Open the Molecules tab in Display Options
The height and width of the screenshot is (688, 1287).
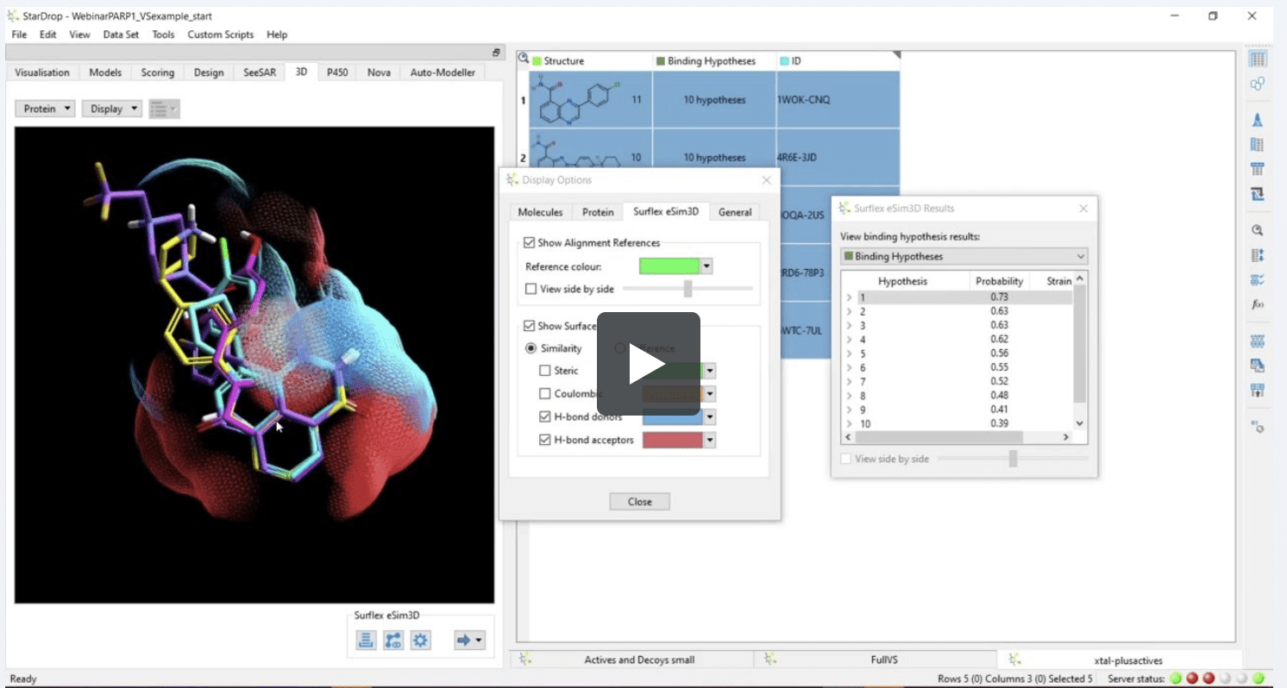point(540,212)
